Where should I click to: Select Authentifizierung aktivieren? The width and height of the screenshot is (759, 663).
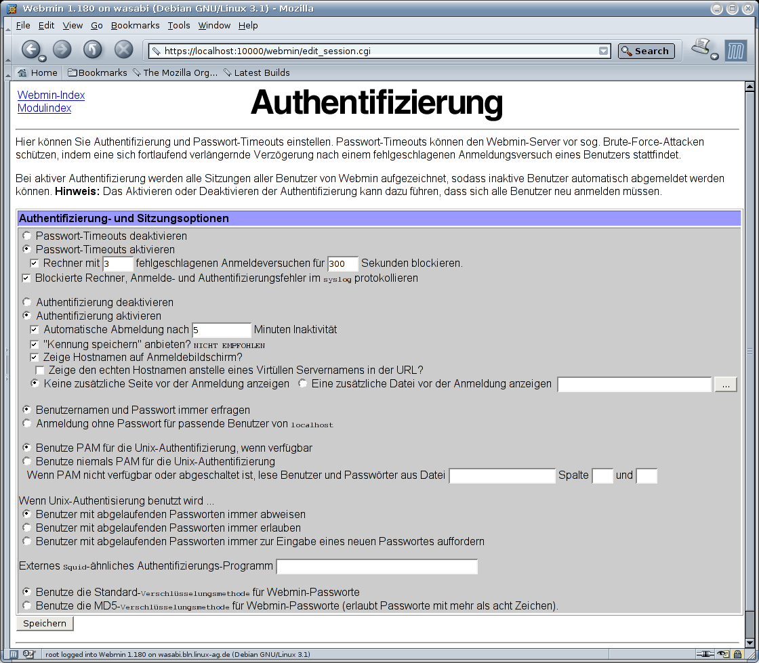(26, 316)
